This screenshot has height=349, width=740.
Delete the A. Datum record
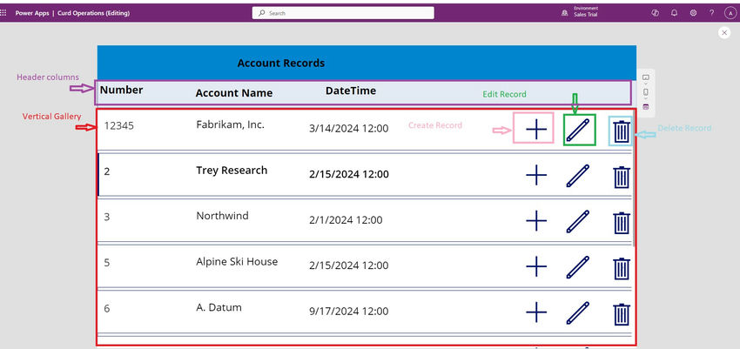click(x=621, y=312)
